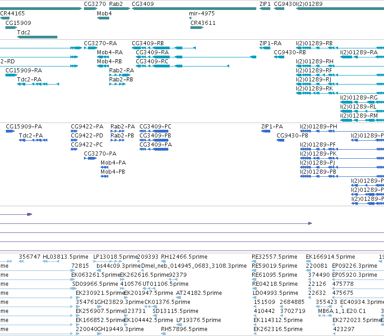The image size is (384, 336).
Task: Click the AT24182.5prime EST label
Action: point(199,293)
